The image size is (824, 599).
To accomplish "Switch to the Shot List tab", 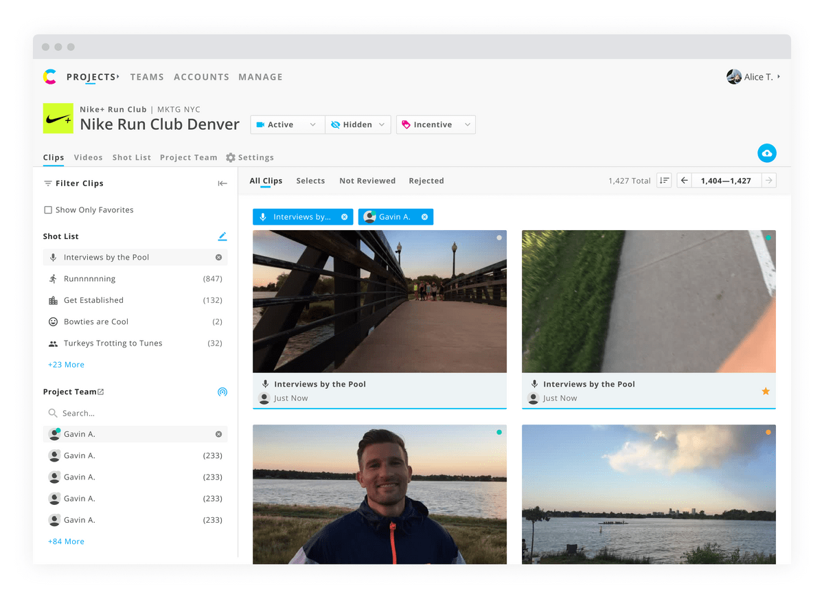I will pos(132,157).
